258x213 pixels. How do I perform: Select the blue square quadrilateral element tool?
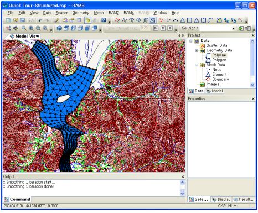coord(189,20)
